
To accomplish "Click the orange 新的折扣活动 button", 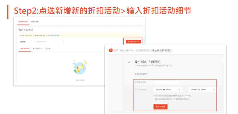I will click(134, 42).
